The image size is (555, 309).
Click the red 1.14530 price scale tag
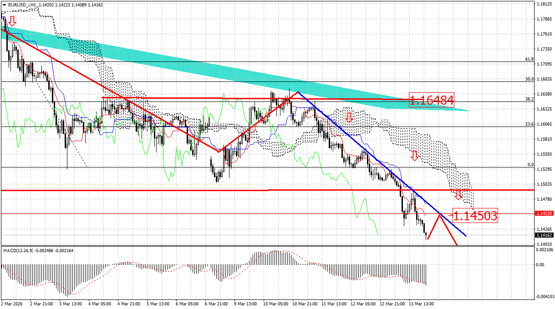point(545,213)
